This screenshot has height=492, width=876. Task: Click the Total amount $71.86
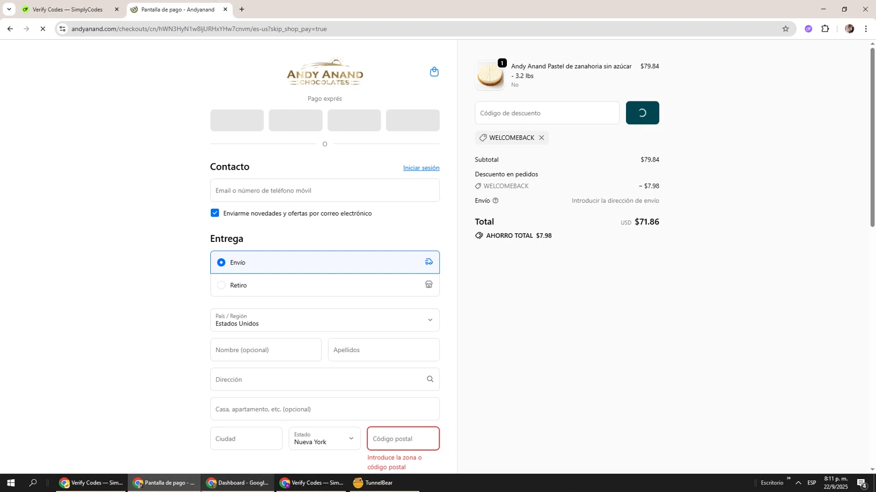pyautogui.click(x=646, y=222)
